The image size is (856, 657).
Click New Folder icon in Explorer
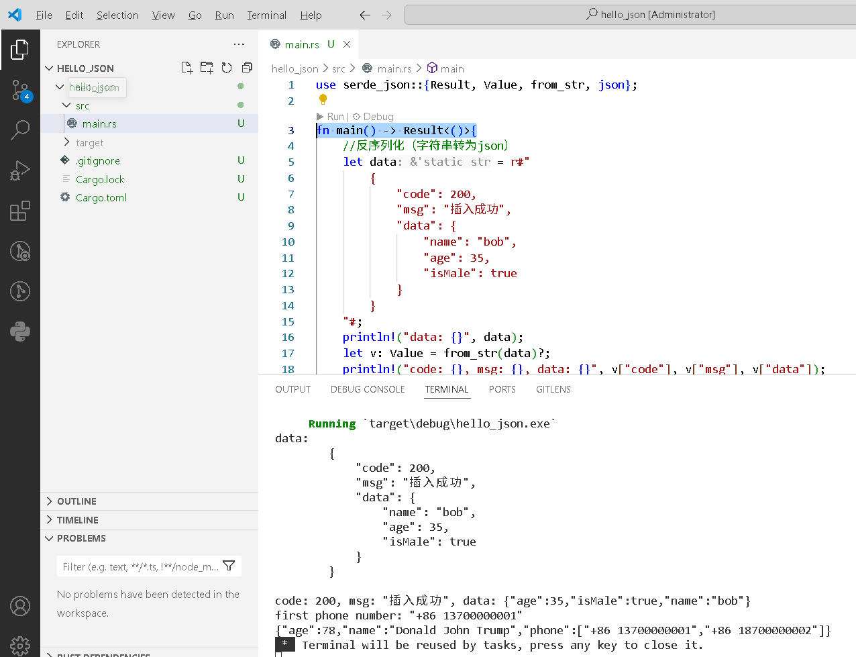click(x=207, y=68)
